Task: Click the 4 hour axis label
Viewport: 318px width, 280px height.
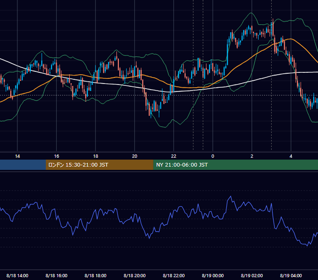Action: point(291,156)
